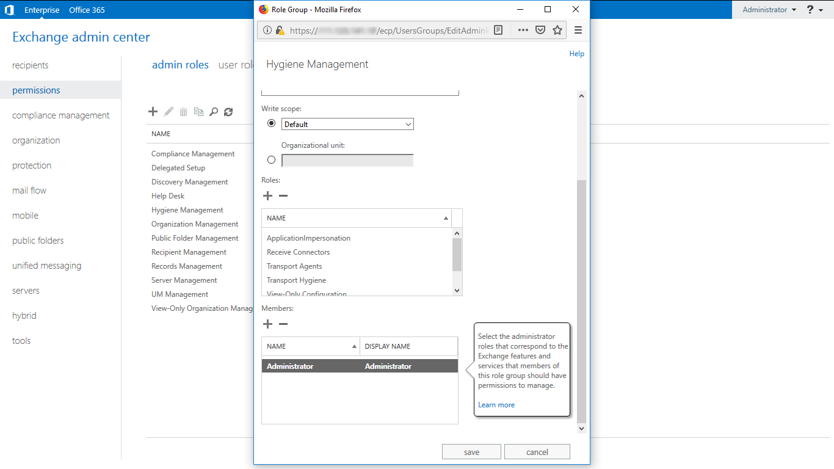This screenshot has height=469, width=834.
Task: Click the new role group plus icon
Action: pyautogui.click(x=153, y=112)
